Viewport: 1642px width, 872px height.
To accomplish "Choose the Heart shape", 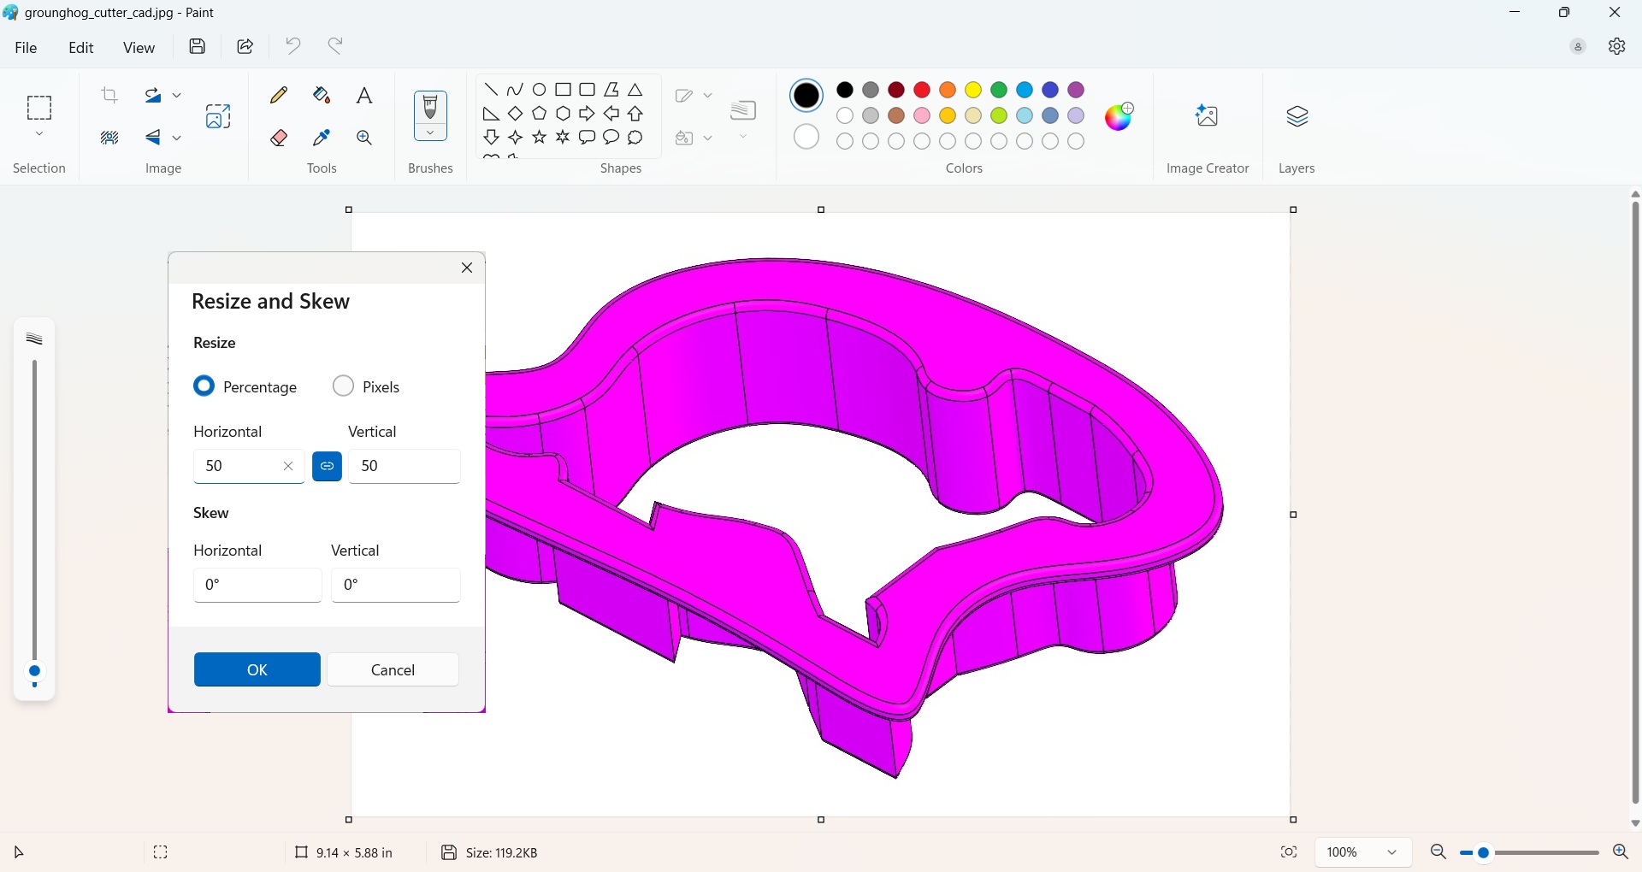I will (492, 158).
